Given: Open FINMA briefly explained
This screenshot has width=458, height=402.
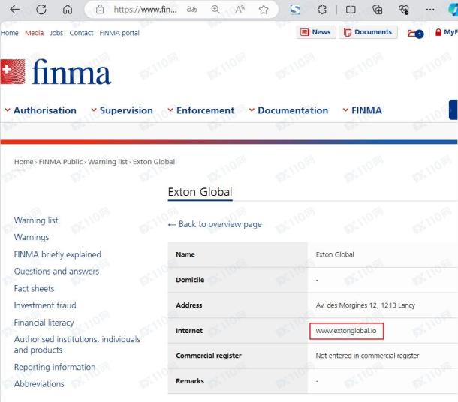Looking at the screenshot, I should click(58, 254).
